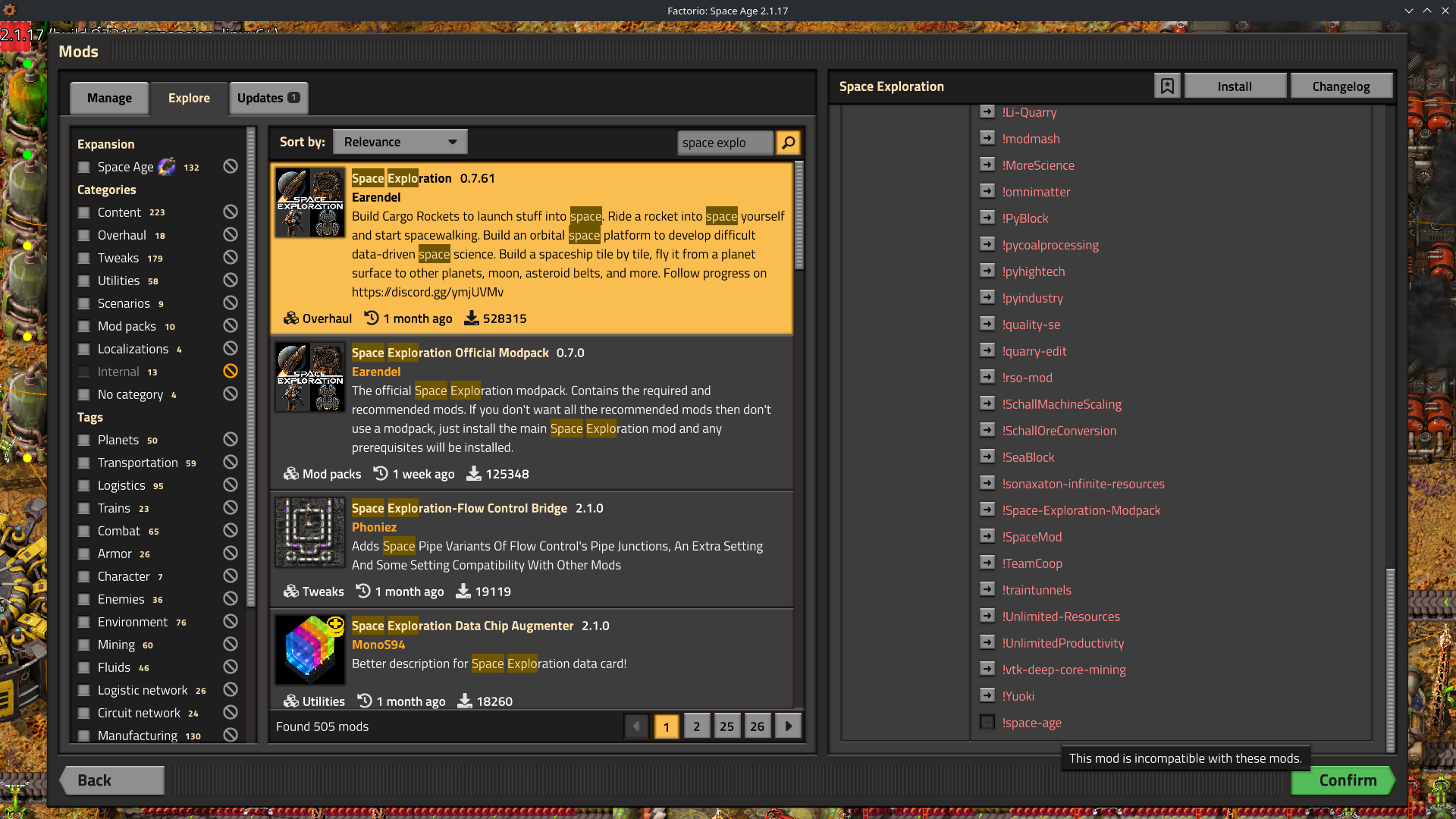Click the search magnifier icon button

tap(789, 143)
